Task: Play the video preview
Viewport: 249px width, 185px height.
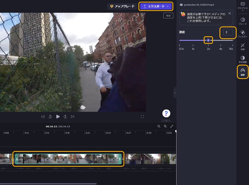Action: click(x=58, y=116)
